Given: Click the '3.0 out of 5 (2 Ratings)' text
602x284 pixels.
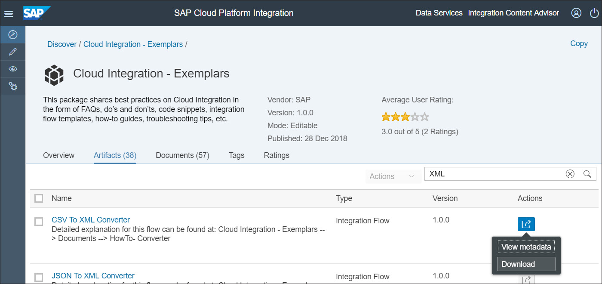Looking at the screenshot, I should coord(420,132).
